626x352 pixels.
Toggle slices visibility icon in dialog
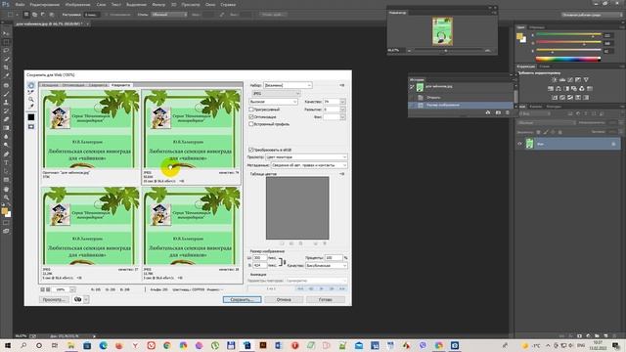tap(31, 126)
